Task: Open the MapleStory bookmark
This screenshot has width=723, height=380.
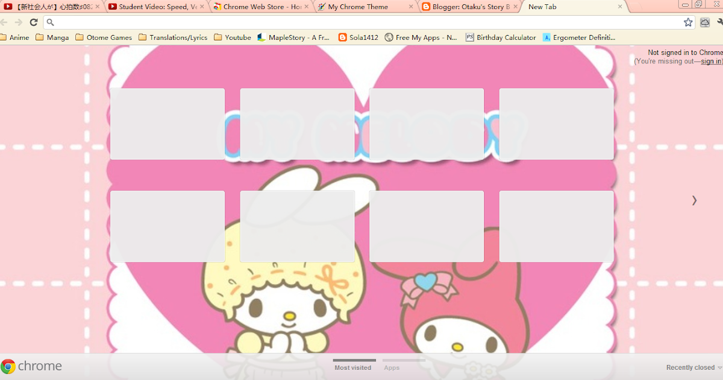Action: tap(293, 37)
